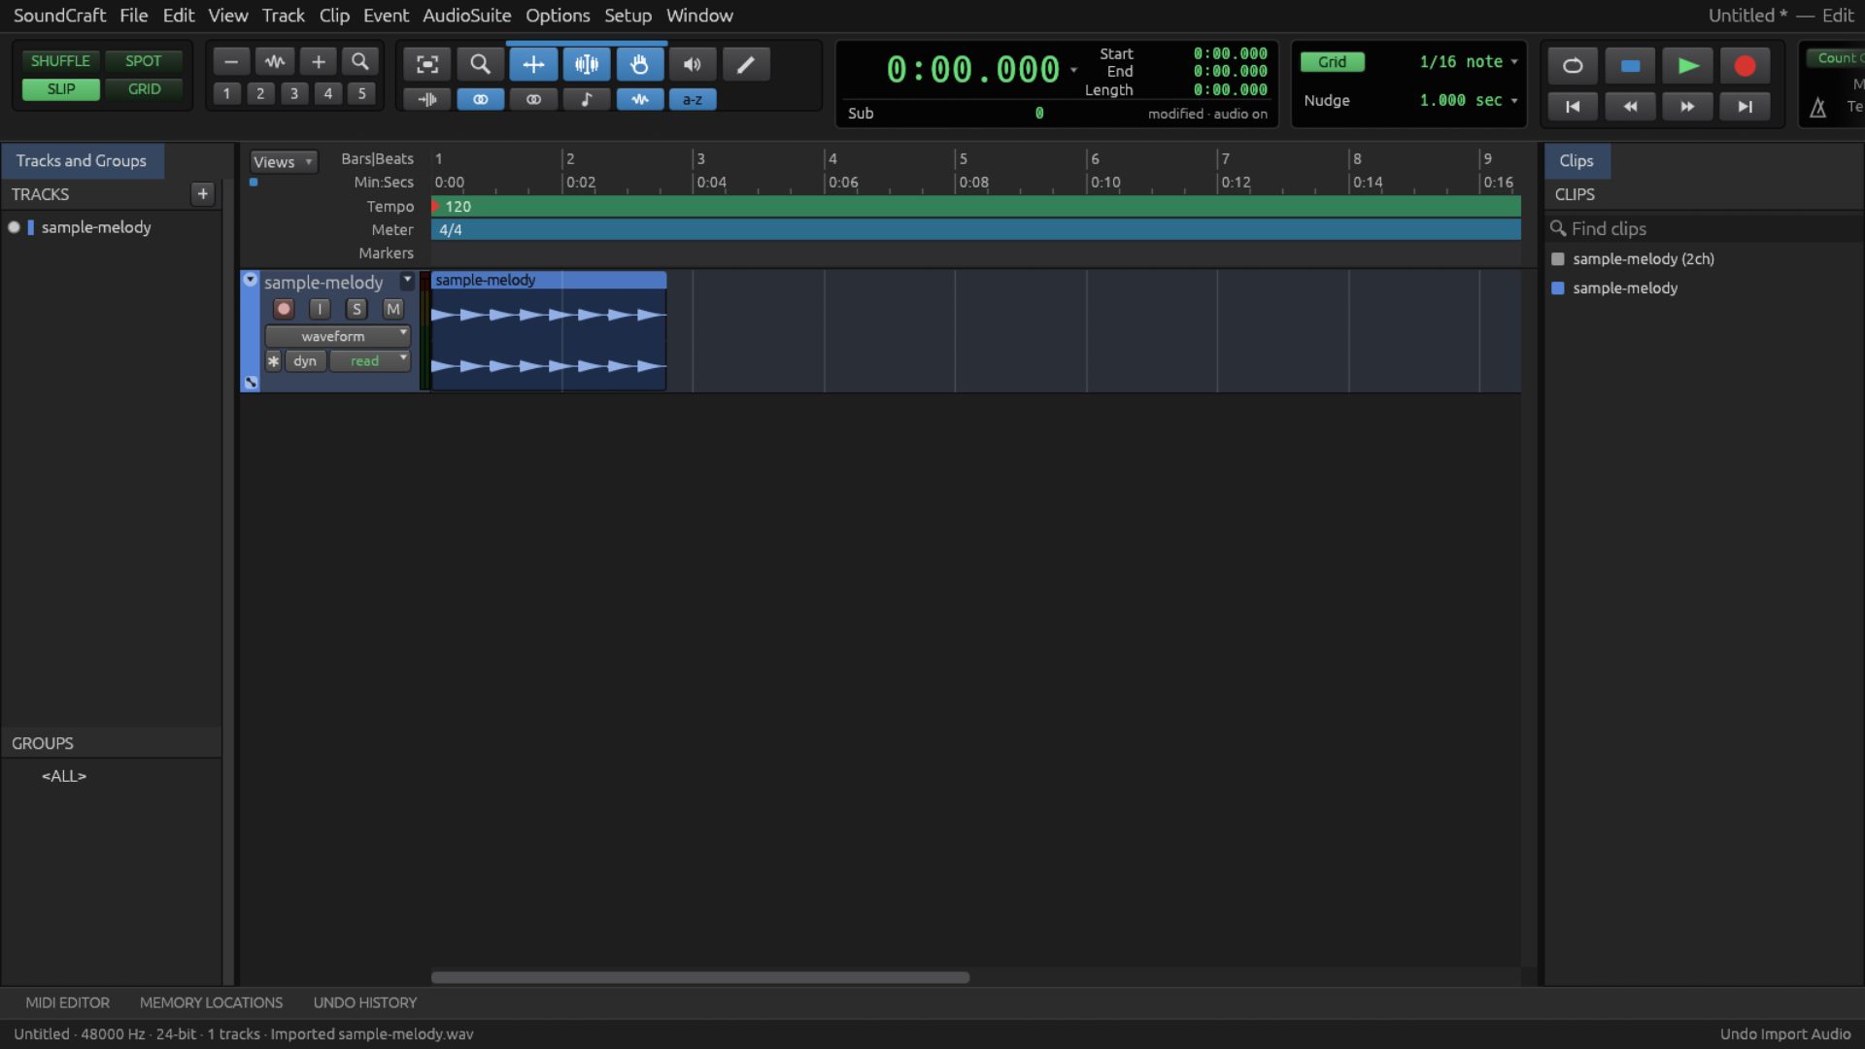Select the Selector waveform tool
1865x1049 pixels.
pos(587,64)
